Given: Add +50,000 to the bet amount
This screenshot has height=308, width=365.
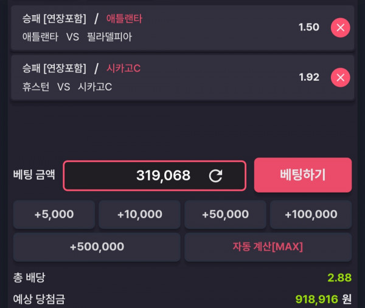Looking at the screenshot, I should click(225, 214).
